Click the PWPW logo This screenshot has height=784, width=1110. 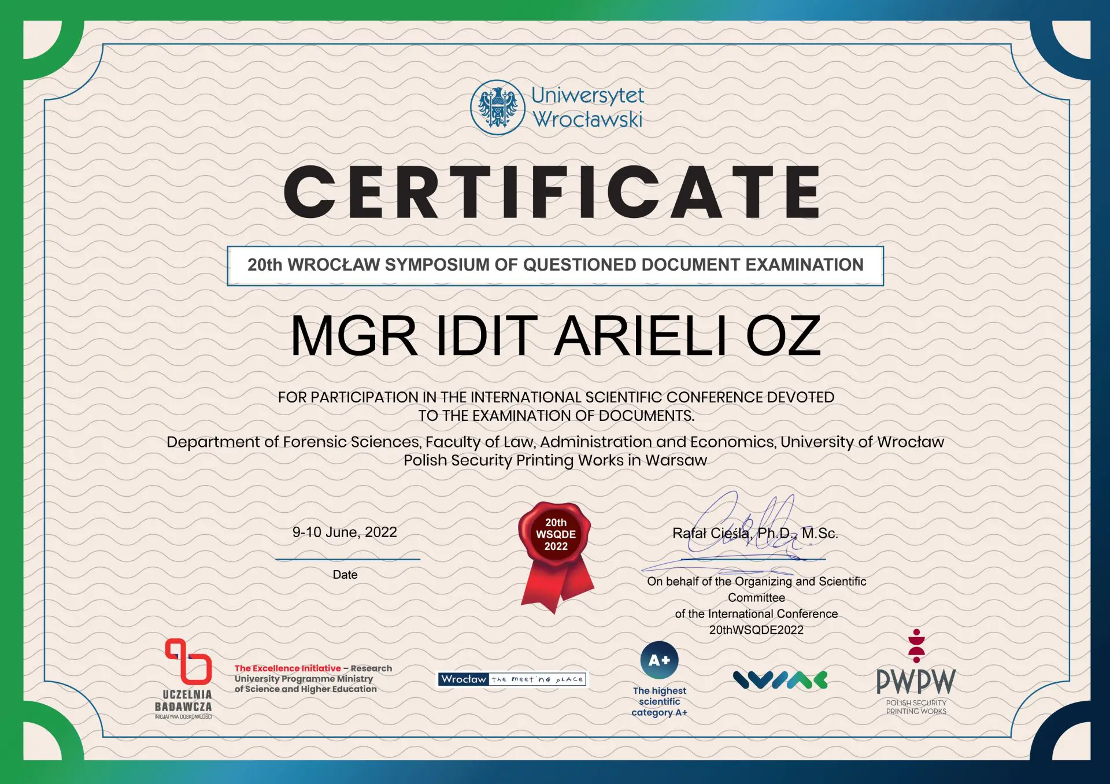pyautogui.click(x=916, y=682)
